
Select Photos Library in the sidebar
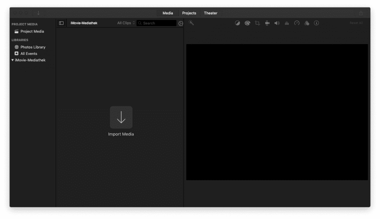tap(33, 47)
